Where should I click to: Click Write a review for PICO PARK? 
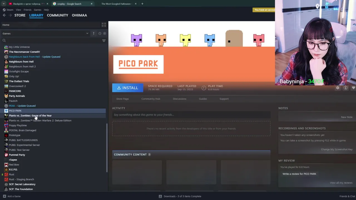299,174
